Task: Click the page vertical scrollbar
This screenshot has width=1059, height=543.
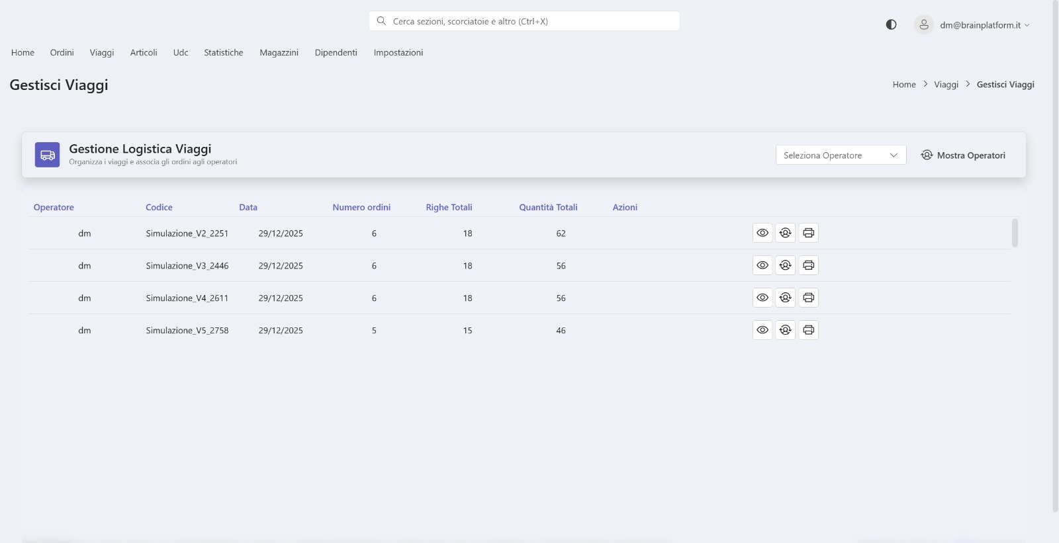Action: pyautogui.click(x=1055, y=256)
